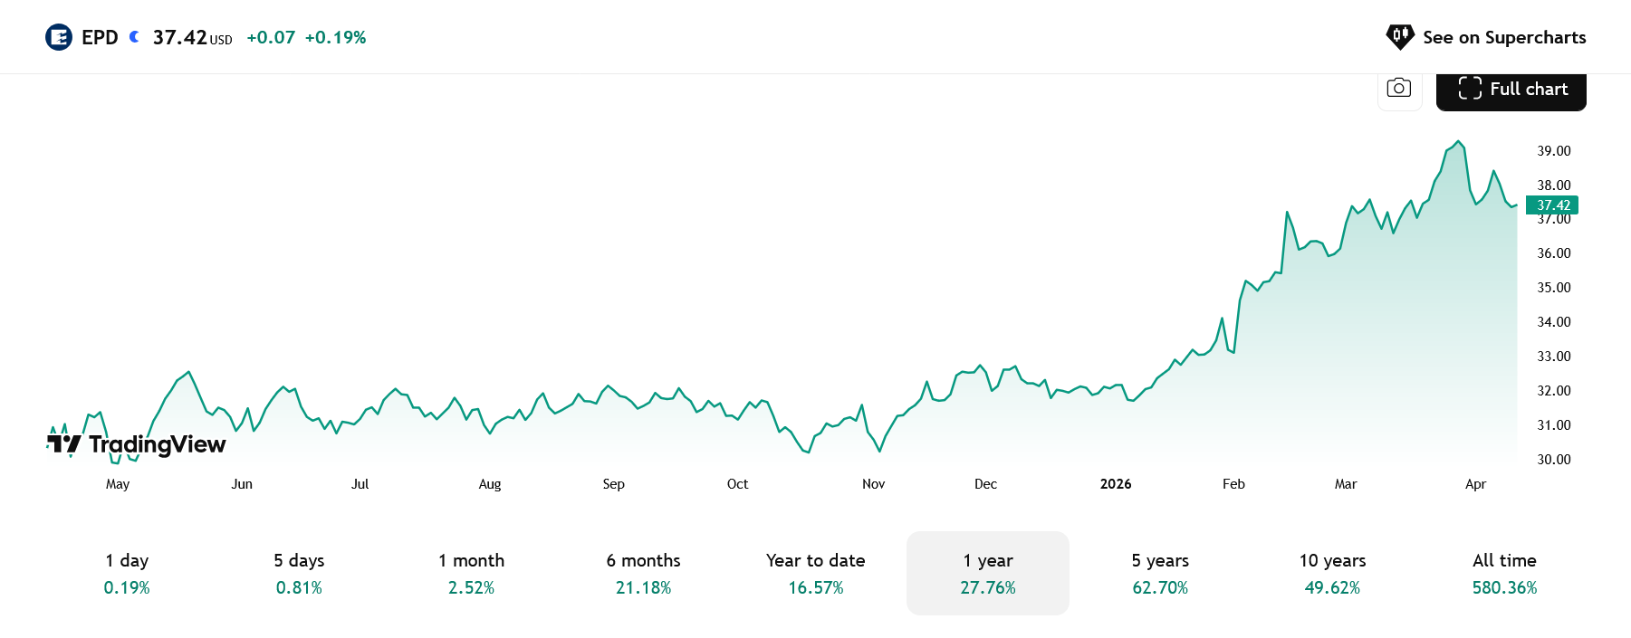The width and height of the screenshot is (1631, 638).
Task: Switch to the 1 month range
Action: coord(471,574)
